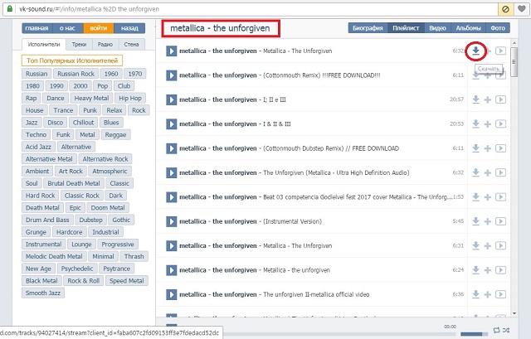Play the Ultra High Definition Audio track
Screen dimensions: 531x339
point(172,173)
